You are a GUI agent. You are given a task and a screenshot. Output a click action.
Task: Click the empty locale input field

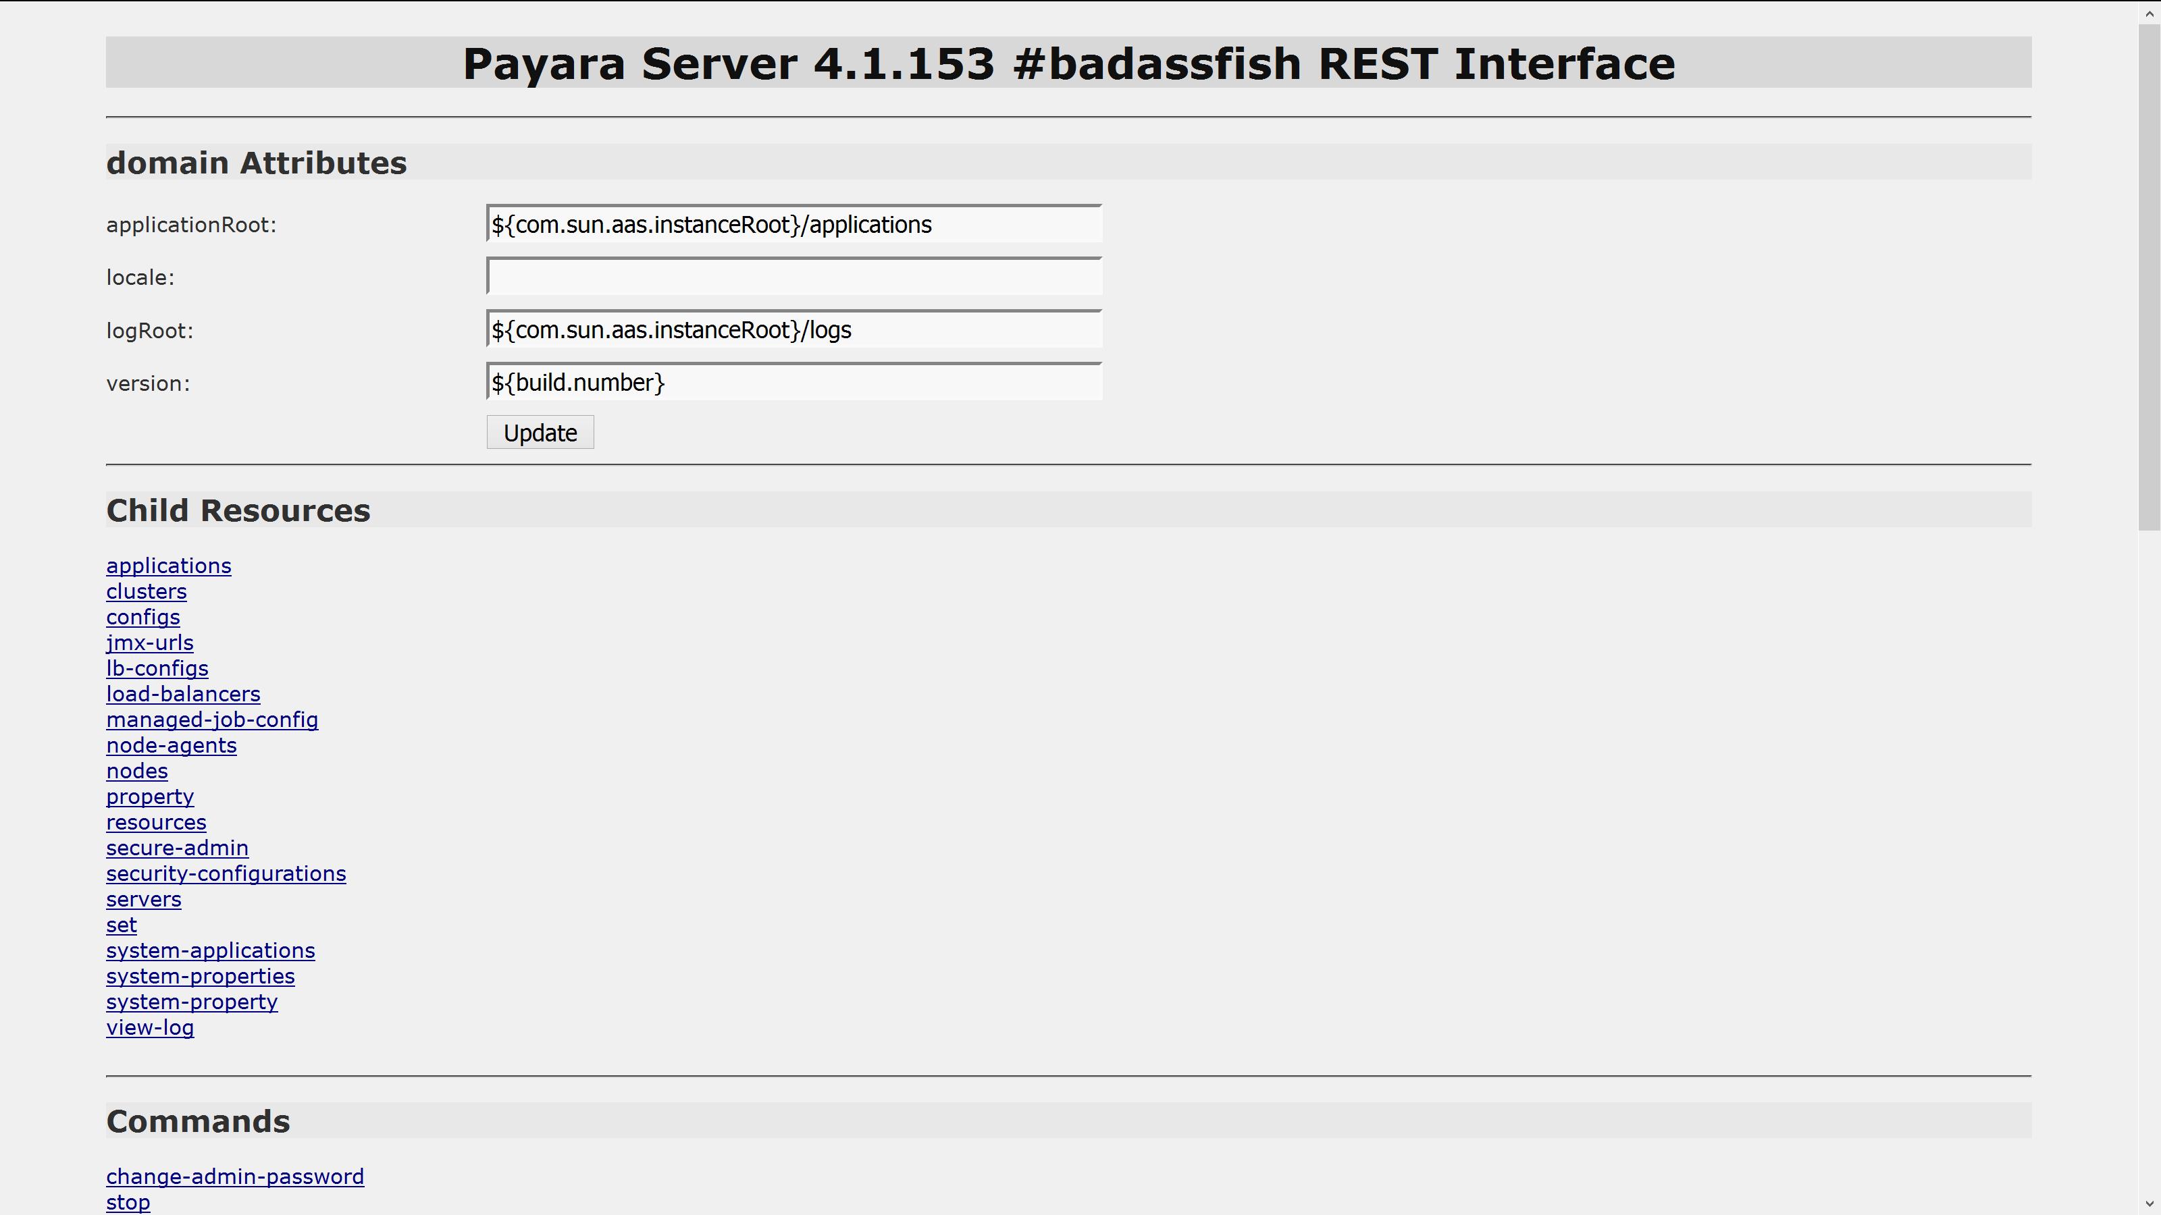(x=793, y=277)
